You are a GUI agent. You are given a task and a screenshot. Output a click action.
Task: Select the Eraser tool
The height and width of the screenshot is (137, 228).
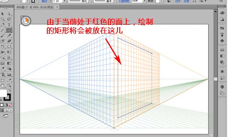coord(9,41)
